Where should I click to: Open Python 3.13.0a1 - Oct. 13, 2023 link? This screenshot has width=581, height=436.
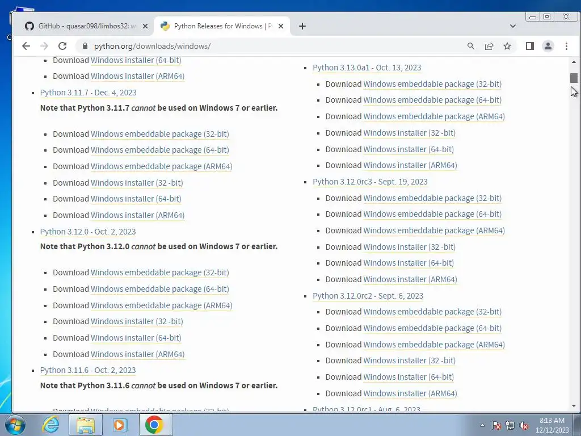pos(367,68)
